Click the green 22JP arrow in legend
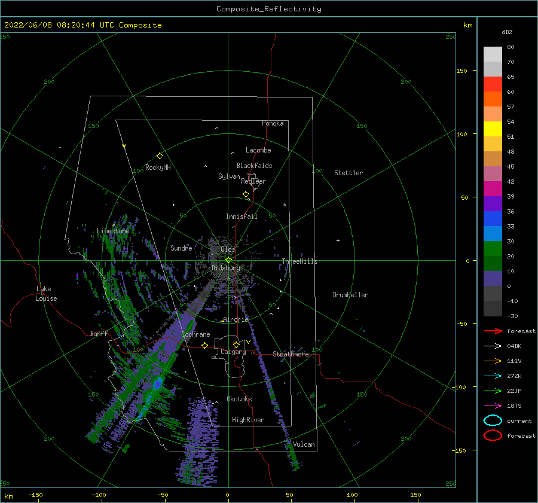 (493, 391)
